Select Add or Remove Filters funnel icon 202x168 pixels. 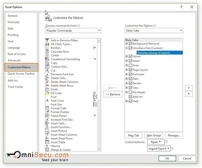(x=47, y=40)
